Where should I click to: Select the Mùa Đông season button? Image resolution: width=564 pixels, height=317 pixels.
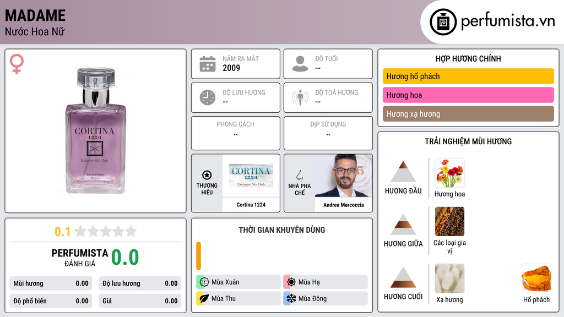(x=326, y=298)
